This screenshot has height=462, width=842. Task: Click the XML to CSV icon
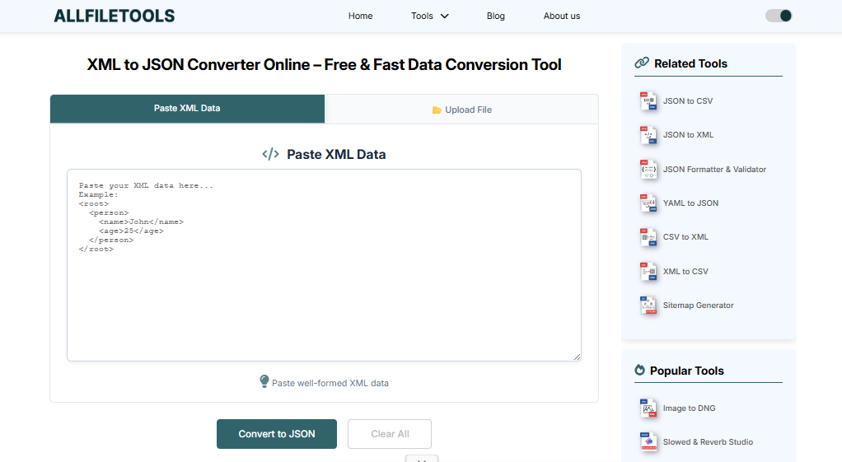(648, 272)
